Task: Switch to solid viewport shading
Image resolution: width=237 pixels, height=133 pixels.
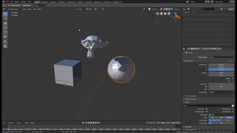Action: tap(167, 9)
